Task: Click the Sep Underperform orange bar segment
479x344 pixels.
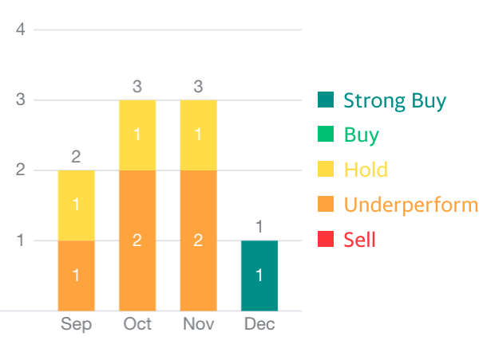Action: [x=76, y=276]
